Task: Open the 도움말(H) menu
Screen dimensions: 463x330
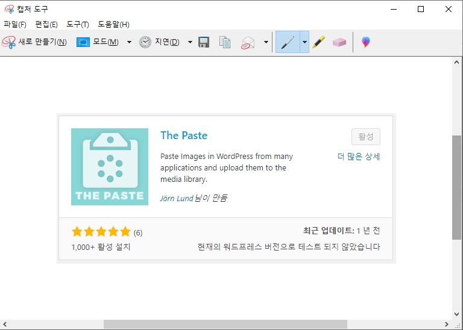Action: (x=114, y=24)
